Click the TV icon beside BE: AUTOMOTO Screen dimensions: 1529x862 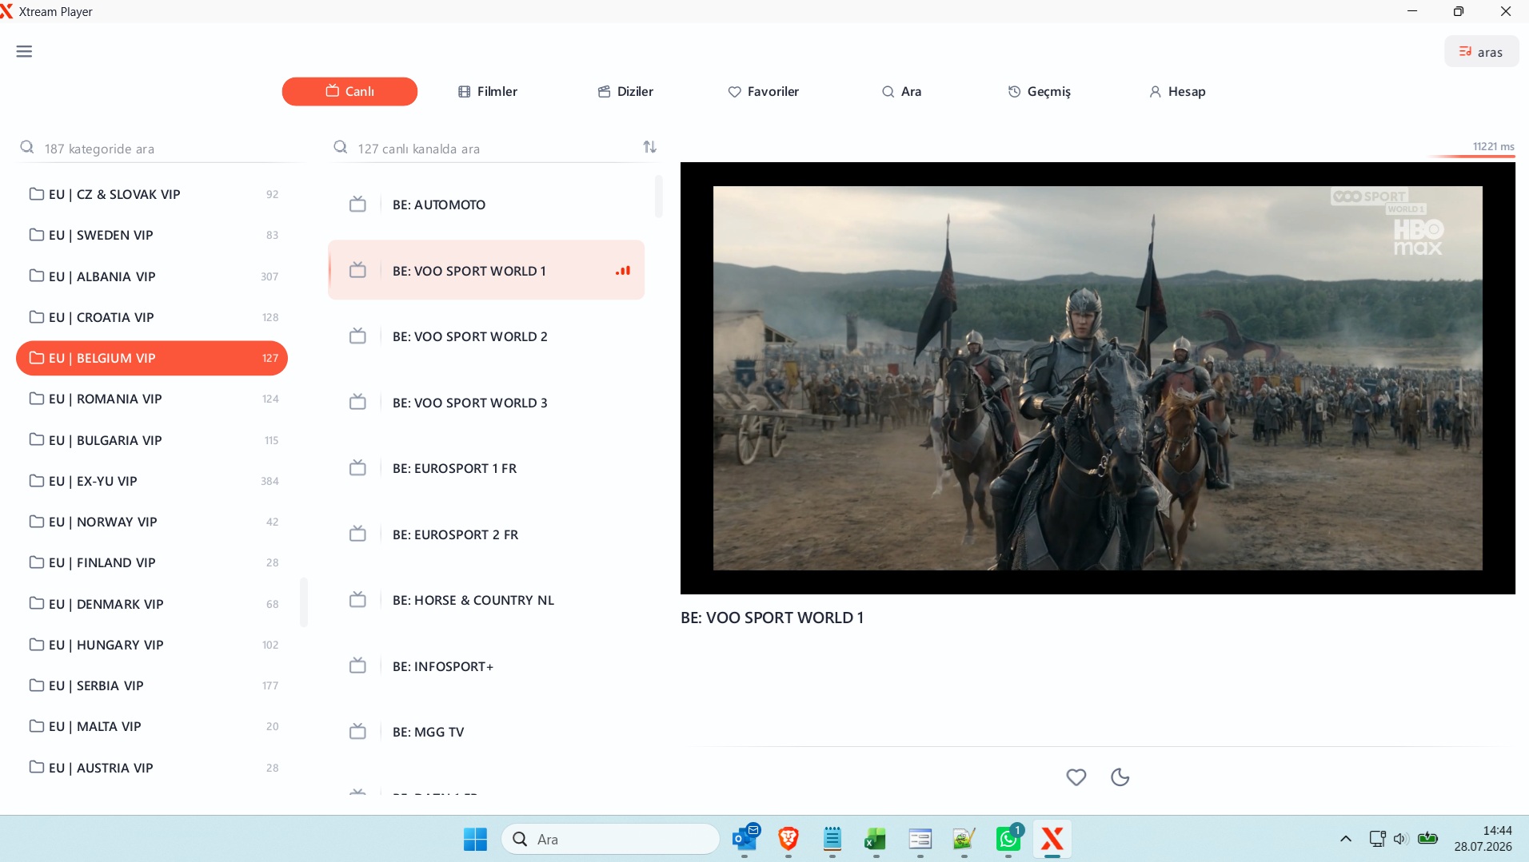(357, 205)
